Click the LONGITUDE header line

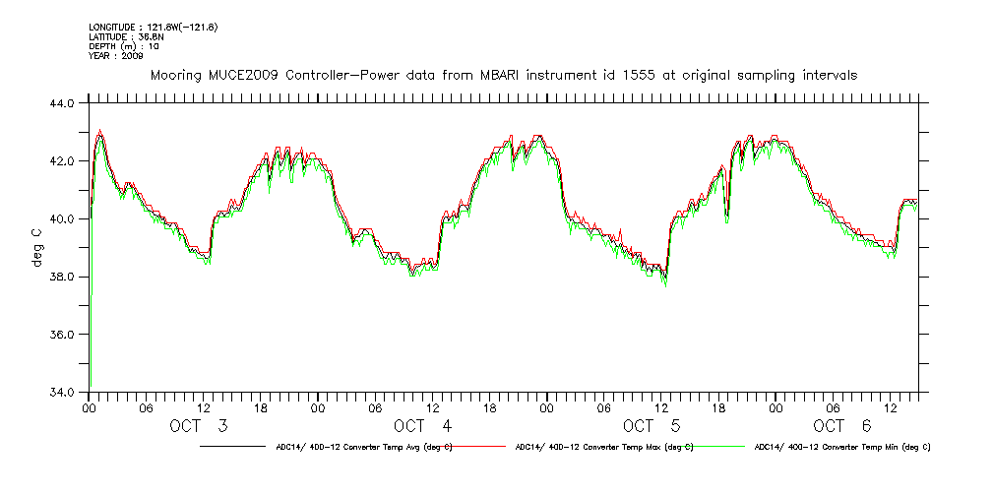pos(153,27)
